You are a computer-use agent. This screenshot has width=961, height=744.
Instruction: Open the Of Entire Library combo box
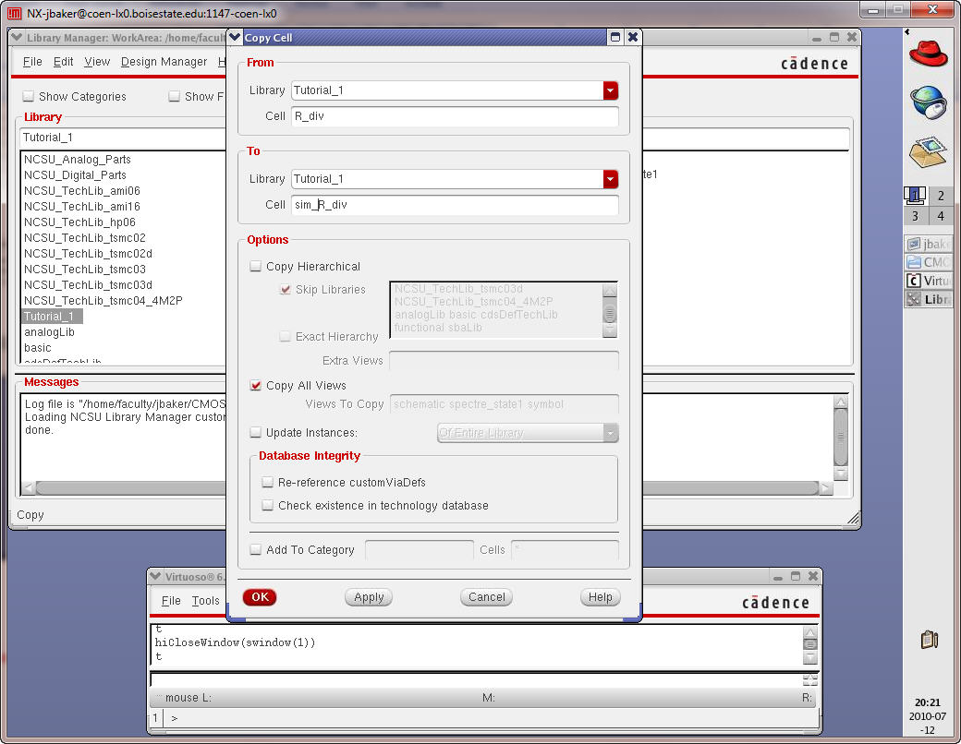pyautogui.click(x=527, y=433)
